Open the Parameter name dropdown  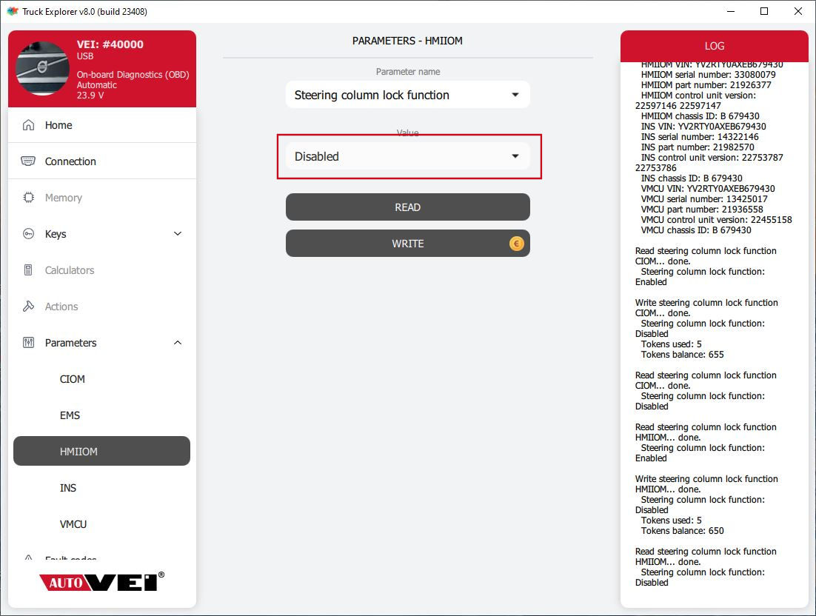tap(407, 95)
